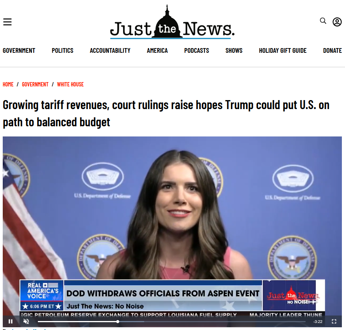Unmute the video audio

point(26,321)
